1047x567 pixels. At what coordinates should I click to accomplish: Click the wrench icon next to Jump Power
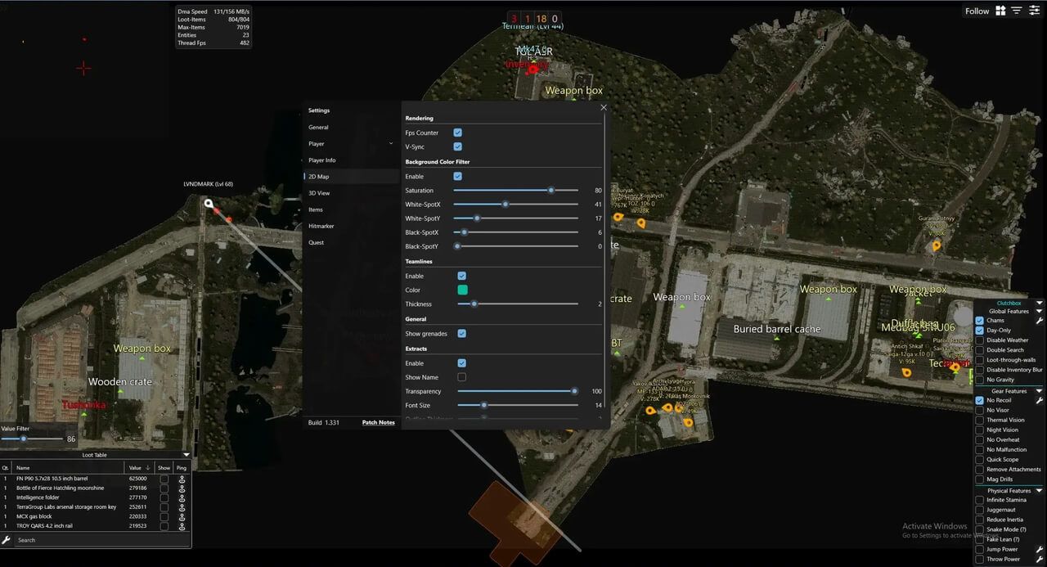point(1040,550)
